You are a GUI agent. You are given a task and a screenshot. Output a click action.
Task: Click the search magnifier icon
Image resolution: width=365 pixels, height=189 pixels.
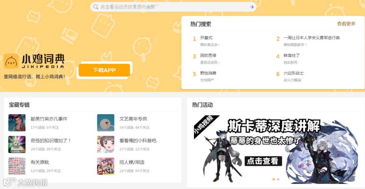coord(96,7)
